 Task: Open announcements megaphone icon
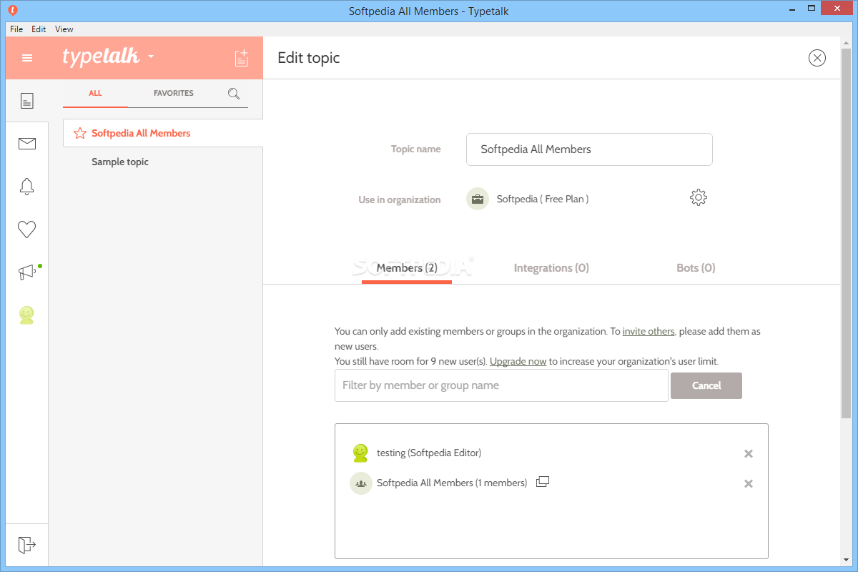(x=27, y=272)
